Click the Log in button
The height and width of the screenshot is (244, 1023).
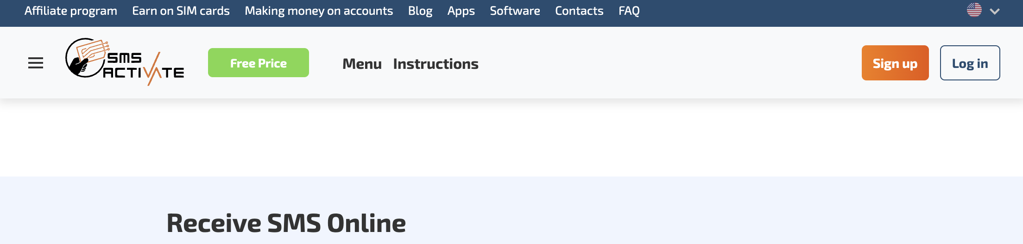pos(970,63)
